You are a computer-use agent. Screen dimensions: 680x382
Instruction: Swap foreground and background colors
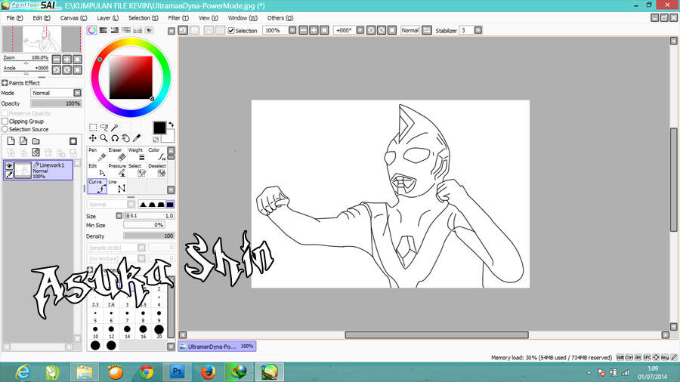[x=171, y=125]
